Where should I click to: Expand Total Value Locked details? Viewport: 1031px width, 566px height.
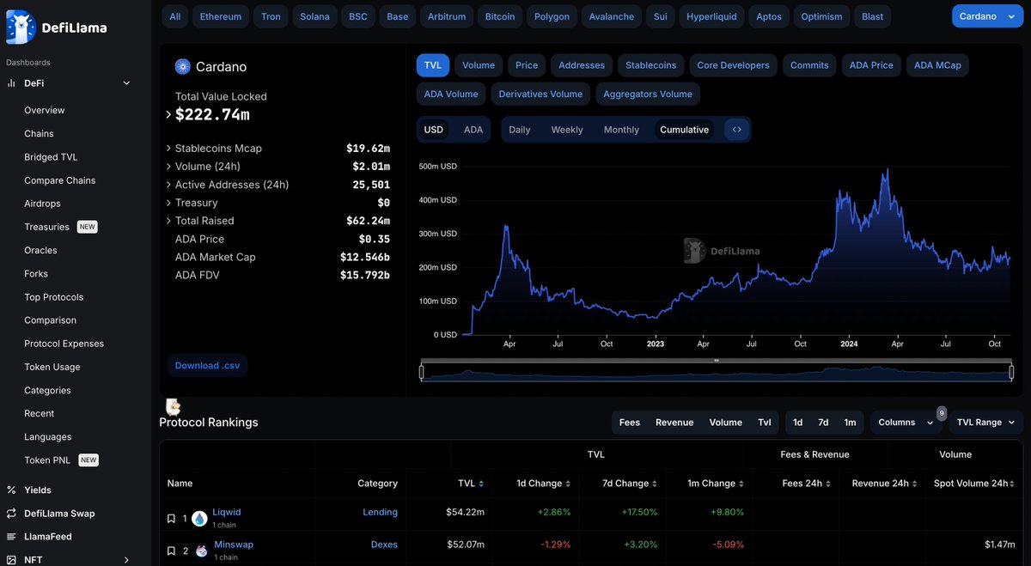[x=168, y=114]
